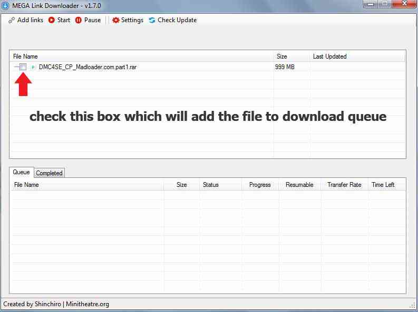Click the Pause label in toolbar
This screenshot has height=312, width=418.
click(x=92, y=20)
